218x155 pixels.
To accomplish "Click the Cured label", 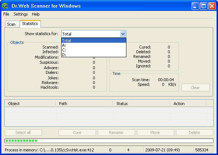I will click(x=145, y=47).
